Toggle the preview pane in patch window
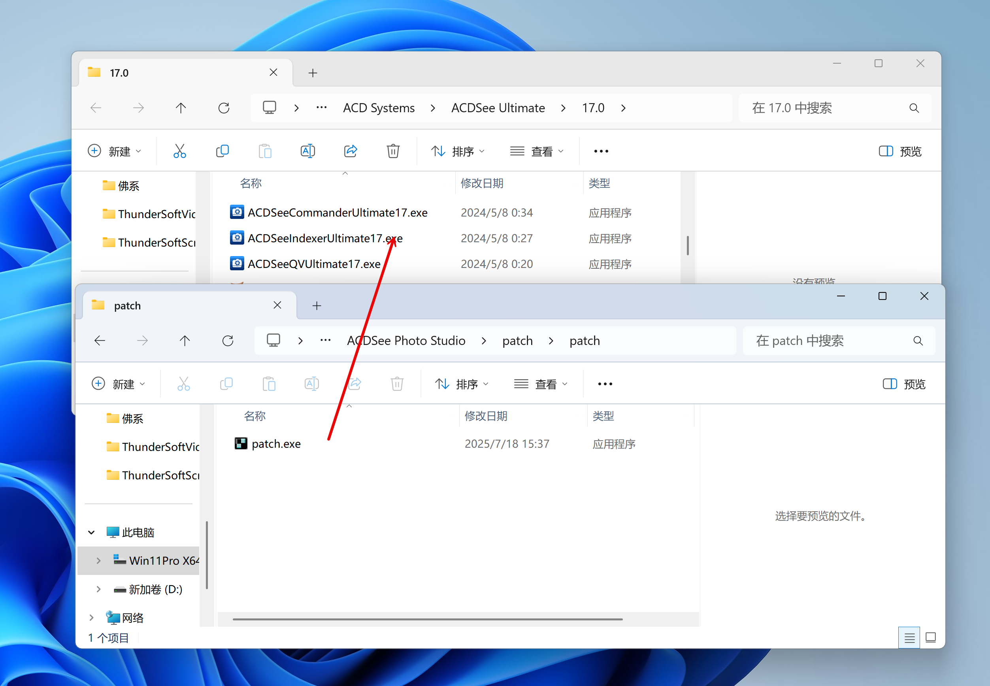The width and height of the screenshot is (990, 686). click(x=903, y=384)
